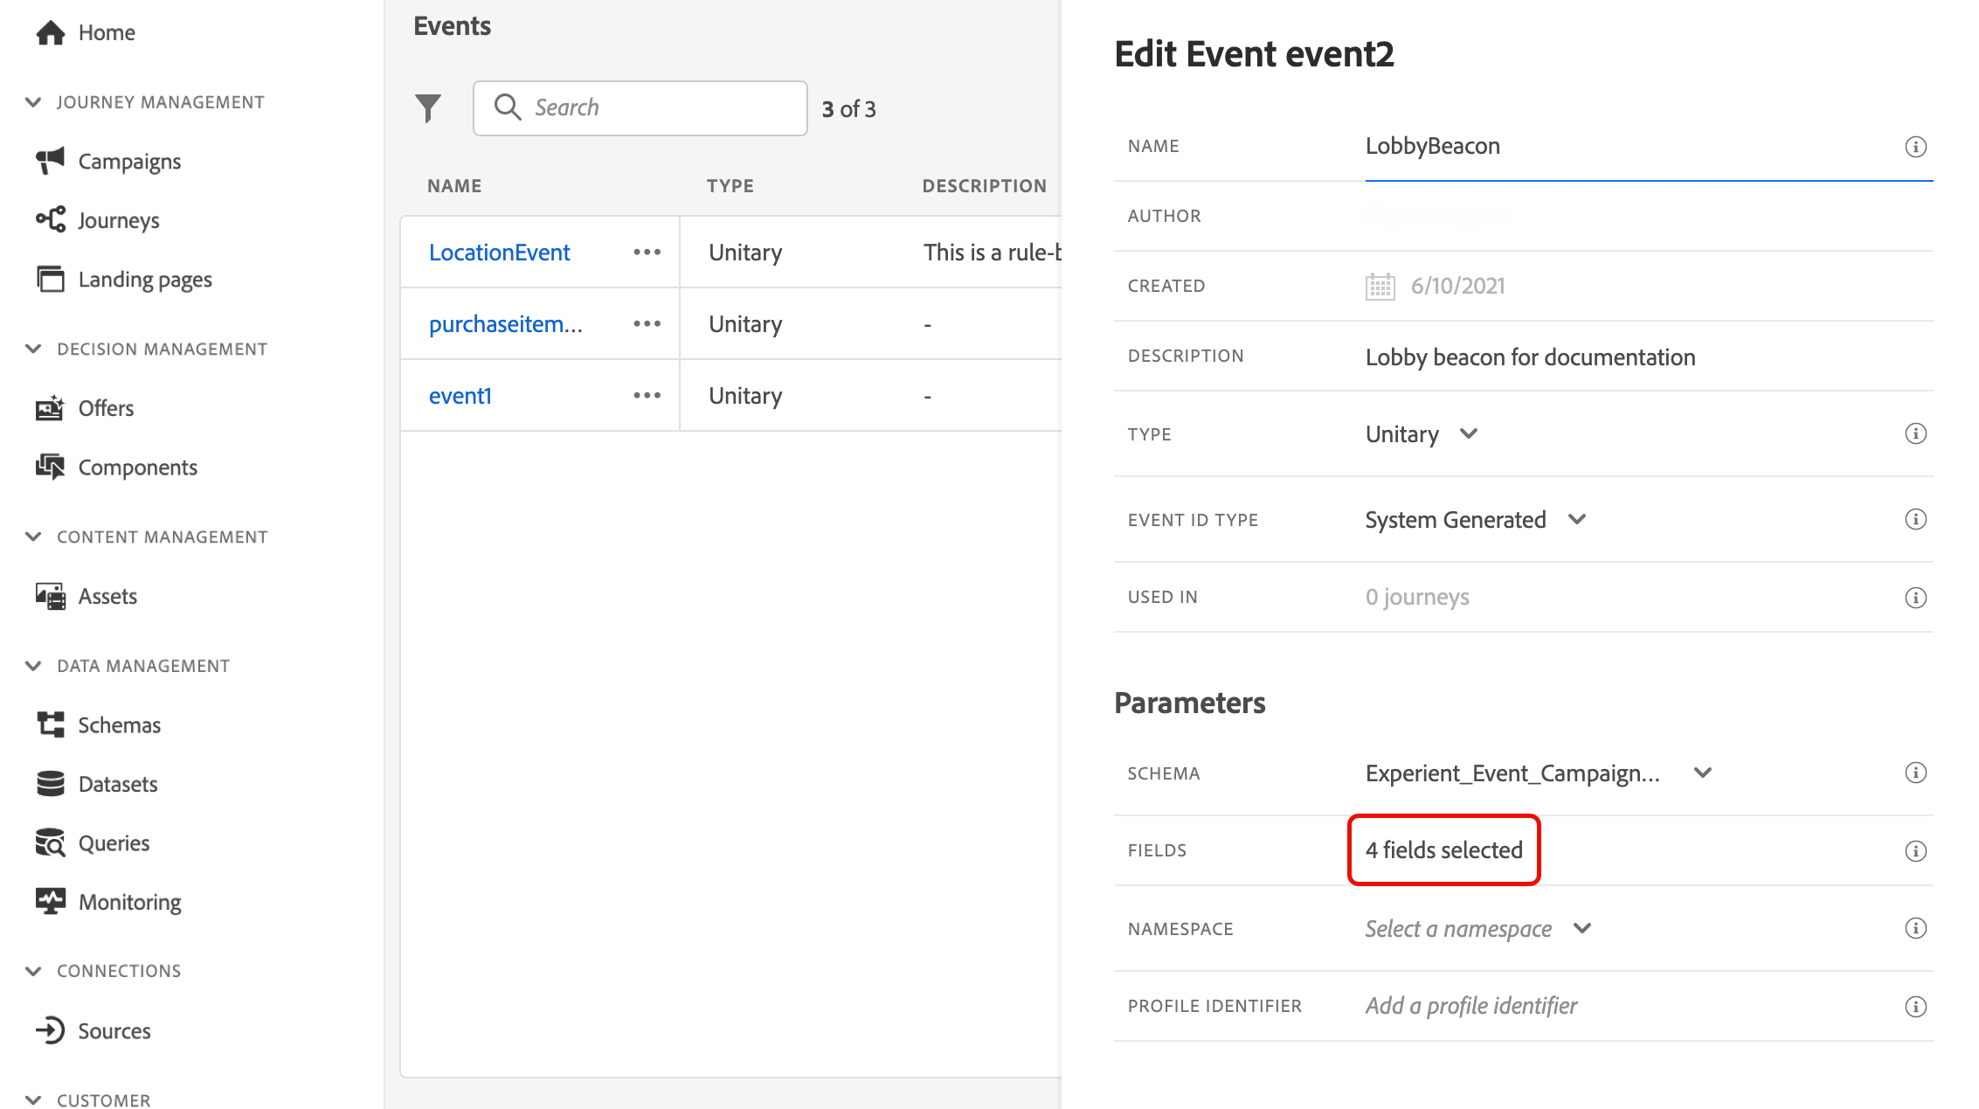Open more options for the purchaseitem event
The height and width of the screenshot is (1109, 1979).
point(647,324)
